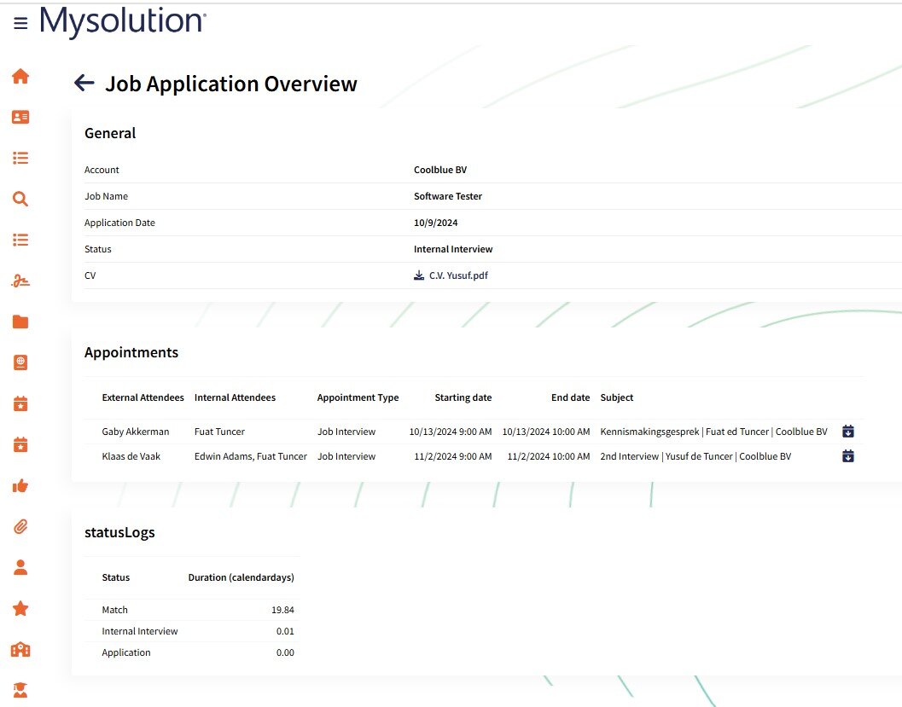
Task: Click the Starting date column header
Action: coord(463,397)
